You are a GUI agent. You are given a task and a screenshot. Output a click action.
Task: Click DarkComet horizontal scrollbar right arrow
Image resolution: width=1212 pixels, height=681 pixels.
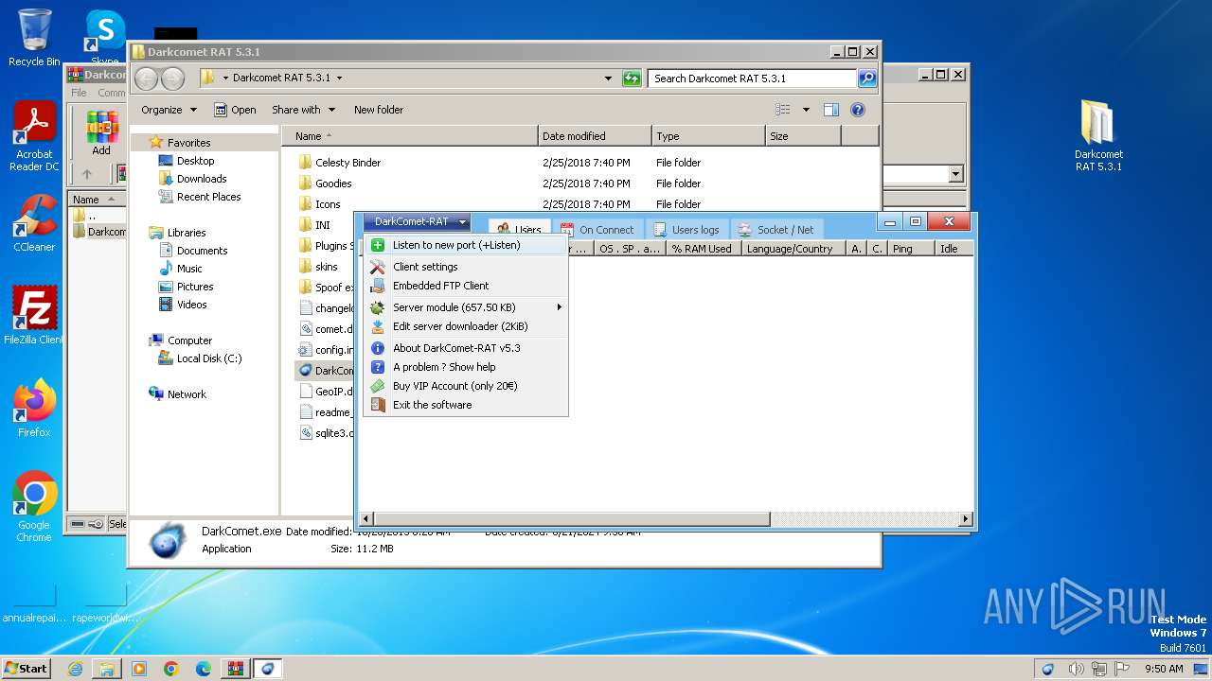tap(966, 519)
